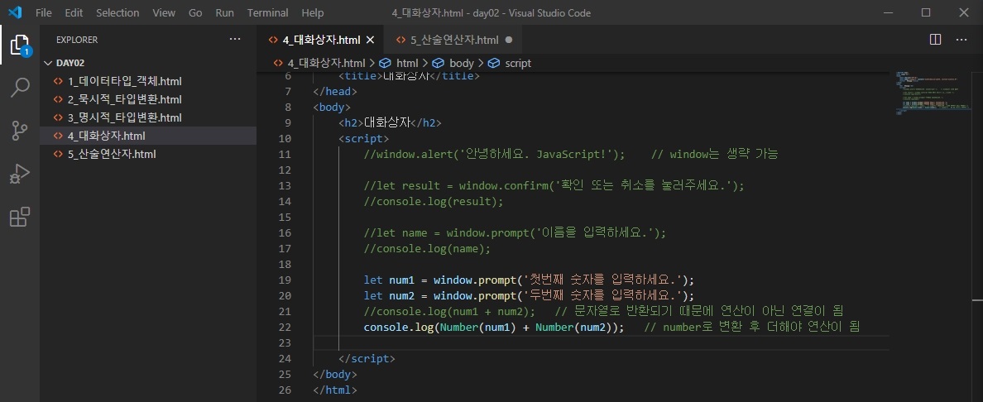Select 4_대화상자.html in explorer
983x402 pixels.
[x=148, y=136]
